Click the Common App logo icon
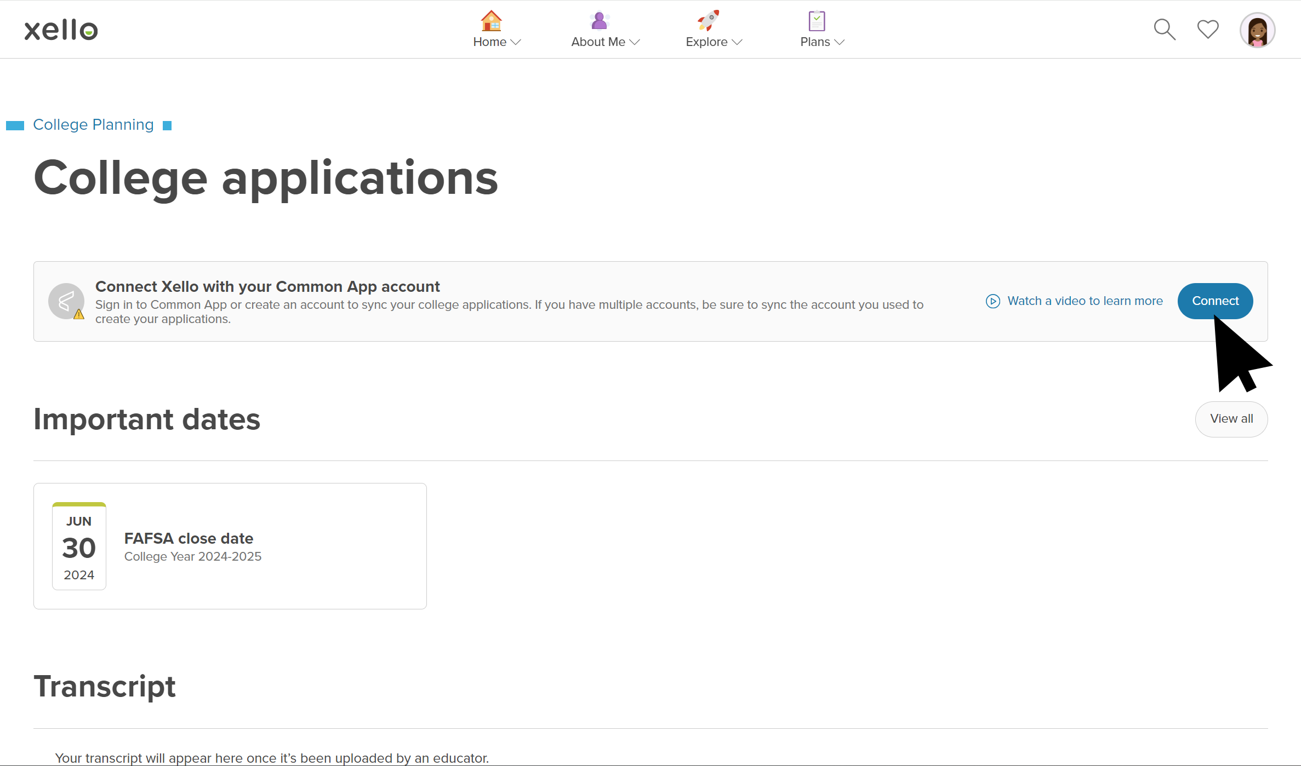 click(66, 301)
